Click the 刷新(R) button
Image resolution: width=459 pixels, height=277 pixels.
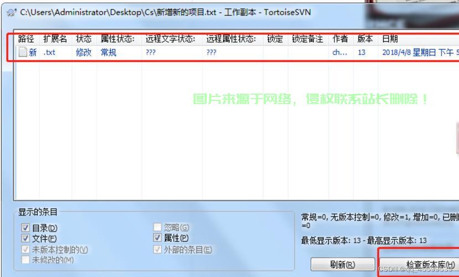(343, 264)
